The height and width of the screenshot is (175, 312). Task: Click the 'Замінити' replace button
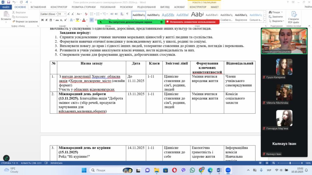[x=277, y=17]
